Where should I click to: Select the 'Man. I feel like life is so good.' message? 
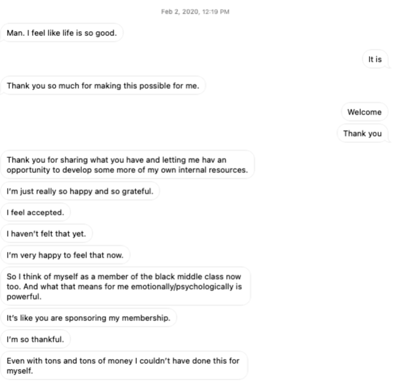[61, 33]
